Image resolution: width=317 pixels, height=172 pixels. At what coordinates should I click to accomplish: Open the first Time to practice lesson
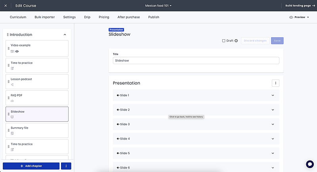point(37,65)
